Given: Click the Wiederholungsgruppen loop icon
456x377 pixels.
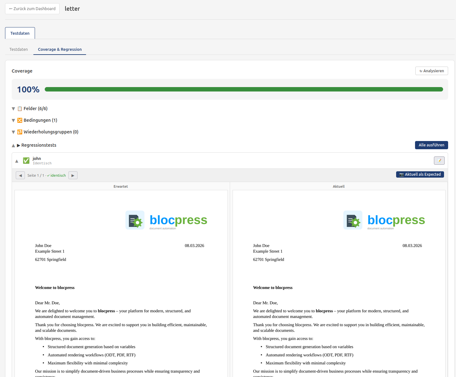Looking at the screenshot, I should (20, 132).
